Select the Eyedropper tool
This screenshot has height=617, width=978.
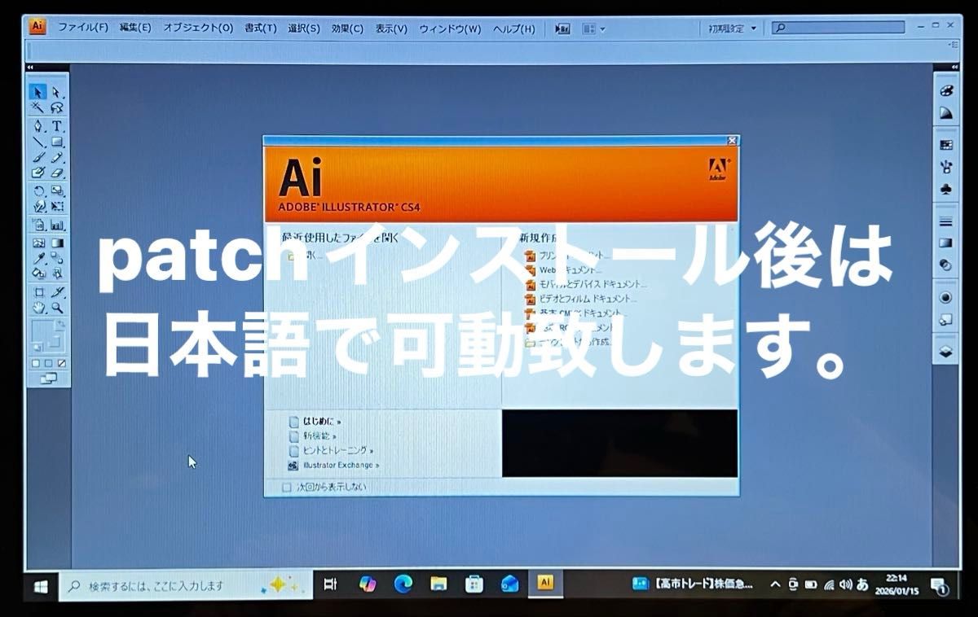click(38, 258)
